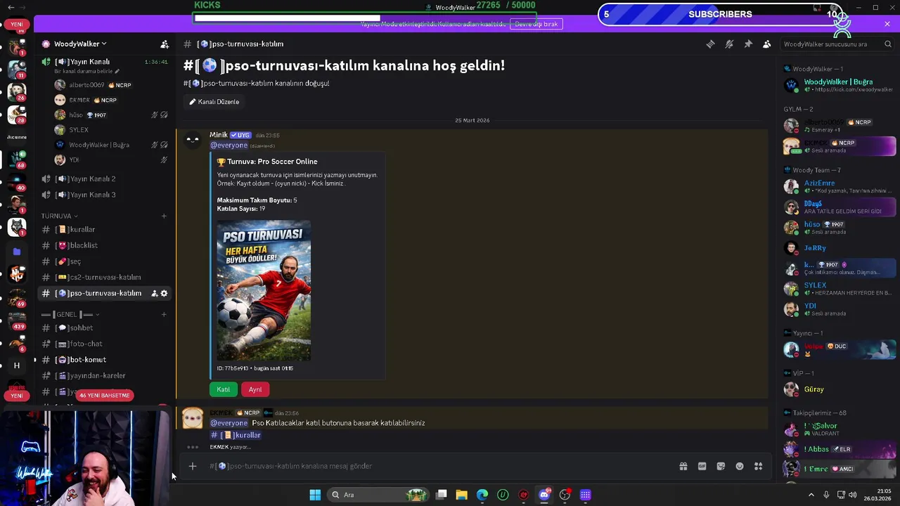
Task: Open JeRRy profile in member list
Action: (840, 248)
